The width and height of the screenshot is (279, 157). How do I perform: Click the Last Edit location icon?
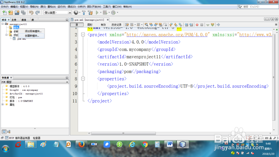tap(127, 25)
